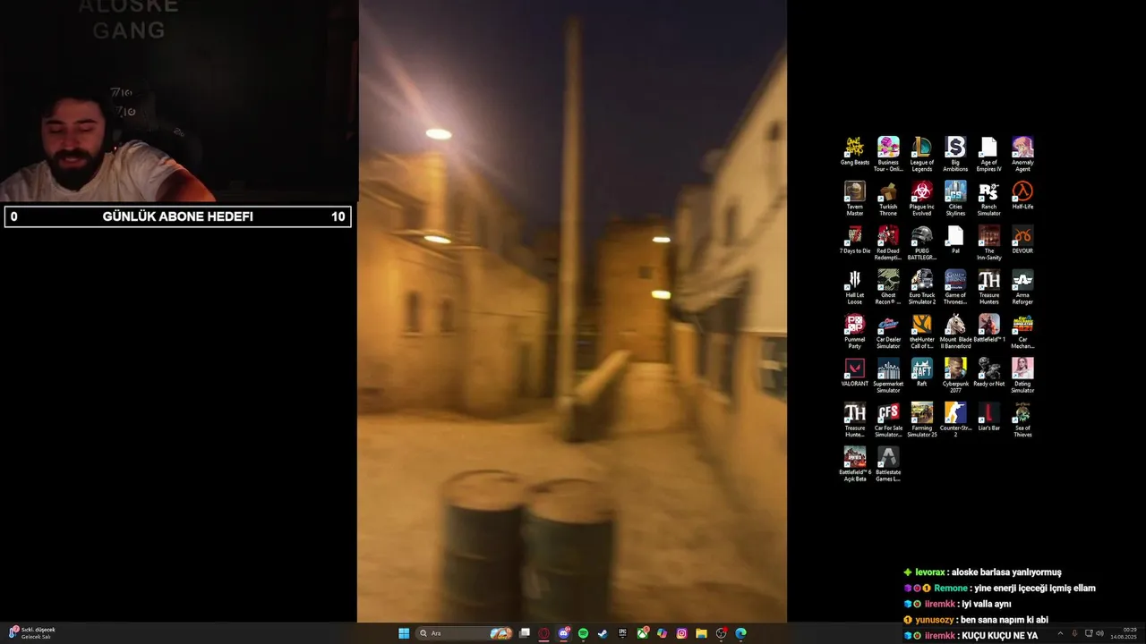
Task: Open the Windows Start menu
Action: click(404, 633)
